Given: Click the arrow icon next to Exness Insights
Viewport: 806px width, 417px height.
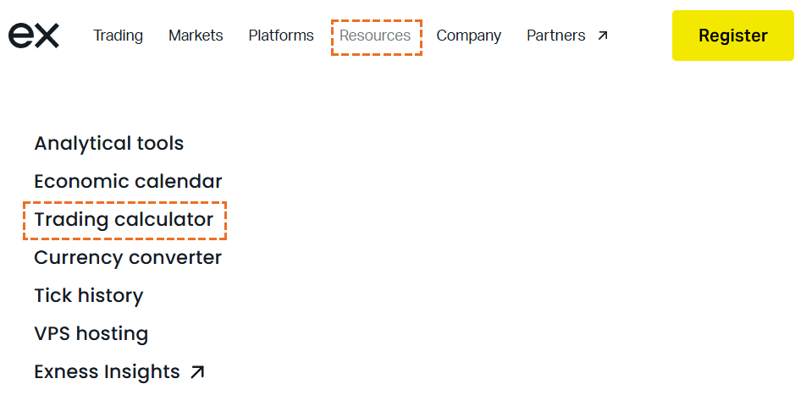Looking at the screenshot, I should (197, 372).
